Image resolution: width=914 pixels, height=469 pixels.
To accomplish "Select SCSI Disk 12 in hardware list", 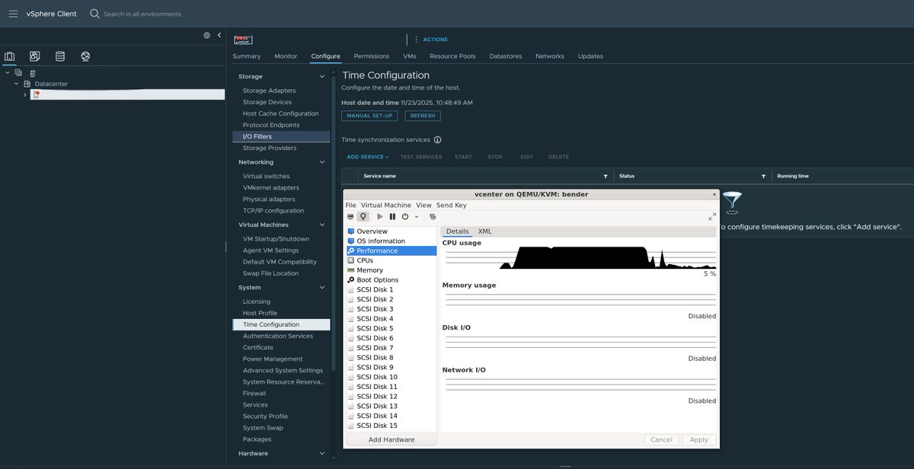I will coord(391,397).
